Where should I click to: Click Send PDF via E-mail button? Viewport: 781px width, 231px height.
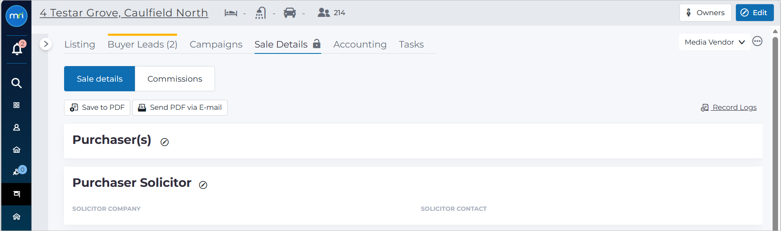(180, 108)
